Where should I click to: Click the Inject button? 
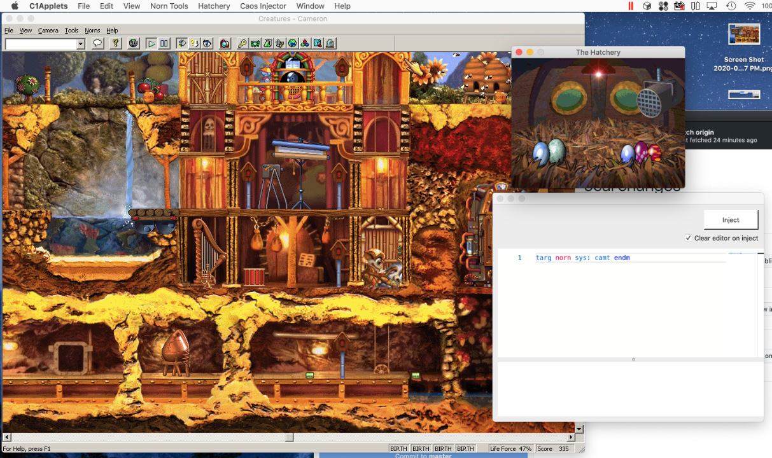click(731, 219)
